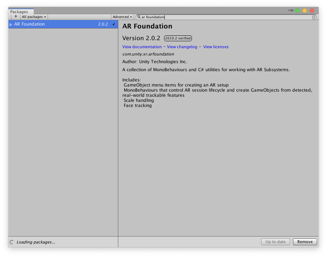This screenshot has width=327, height=257.
Task: Expand the AR Foundation package row arrow
Action: 11,24
